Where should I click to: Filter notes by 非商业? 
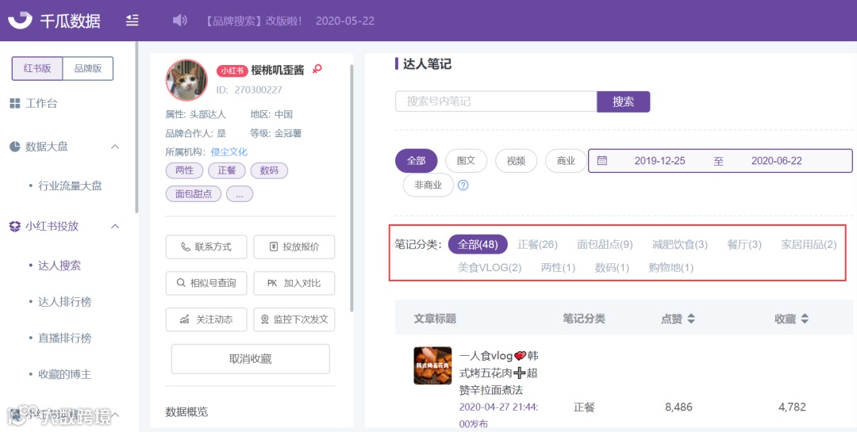pyautogui.click(x=428, y=185)
